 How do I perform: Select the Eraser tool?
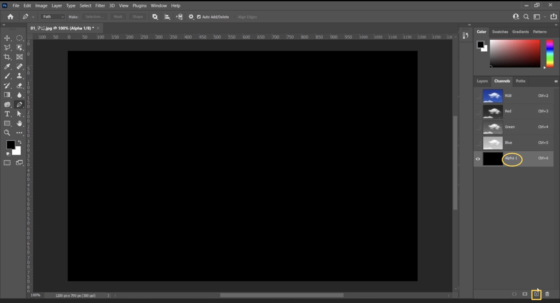(x=19, y=86)
